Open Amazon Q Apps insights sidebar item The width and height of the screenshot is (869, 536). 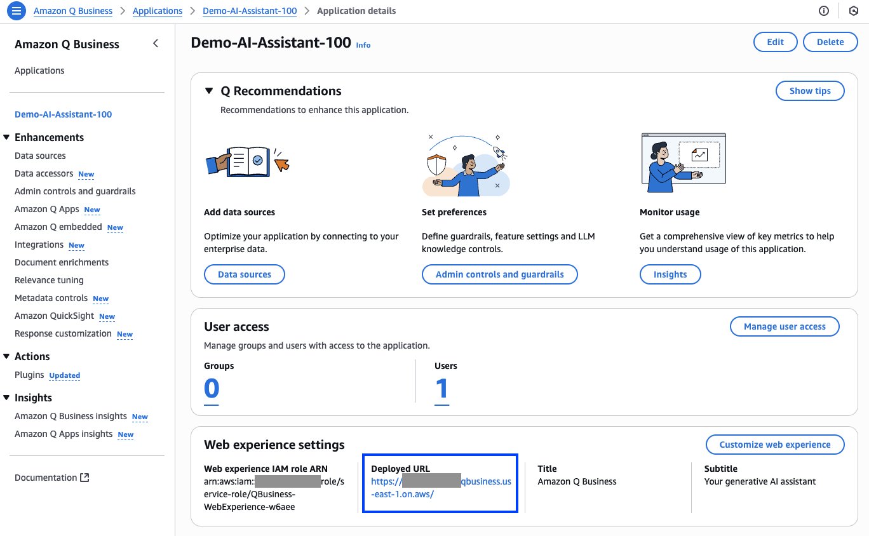(64, 434)
